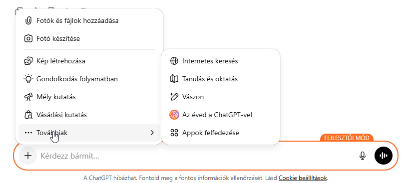
Task: Click the image icon next to Kép létrehozása
Action: tap(28, 61)
